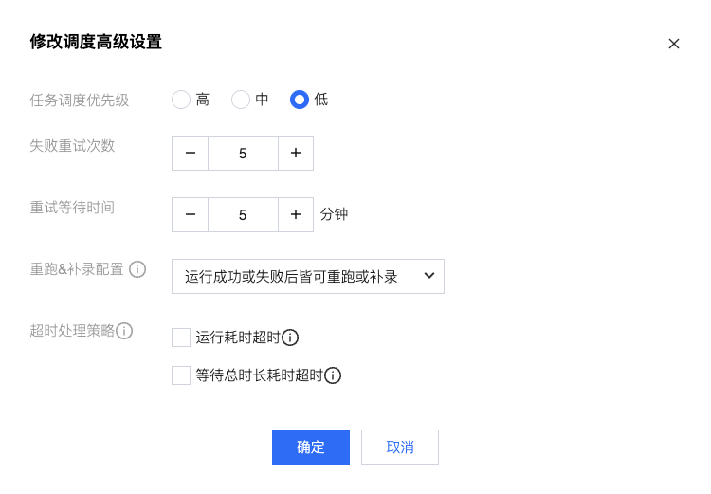This screenshot has height=494, width=711.
Task: Enable 等待总时长耗时超时 checkbox
Action: pyautogui.click(x=181, y=375)
